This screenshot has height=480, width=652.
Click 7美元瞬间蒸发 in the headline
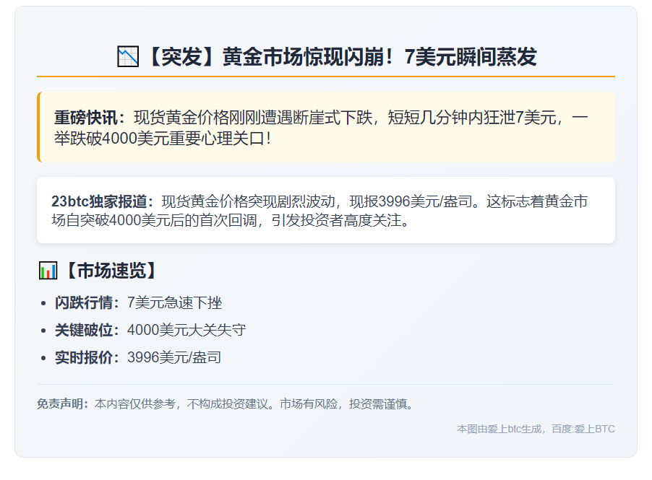tap(471, 56)
